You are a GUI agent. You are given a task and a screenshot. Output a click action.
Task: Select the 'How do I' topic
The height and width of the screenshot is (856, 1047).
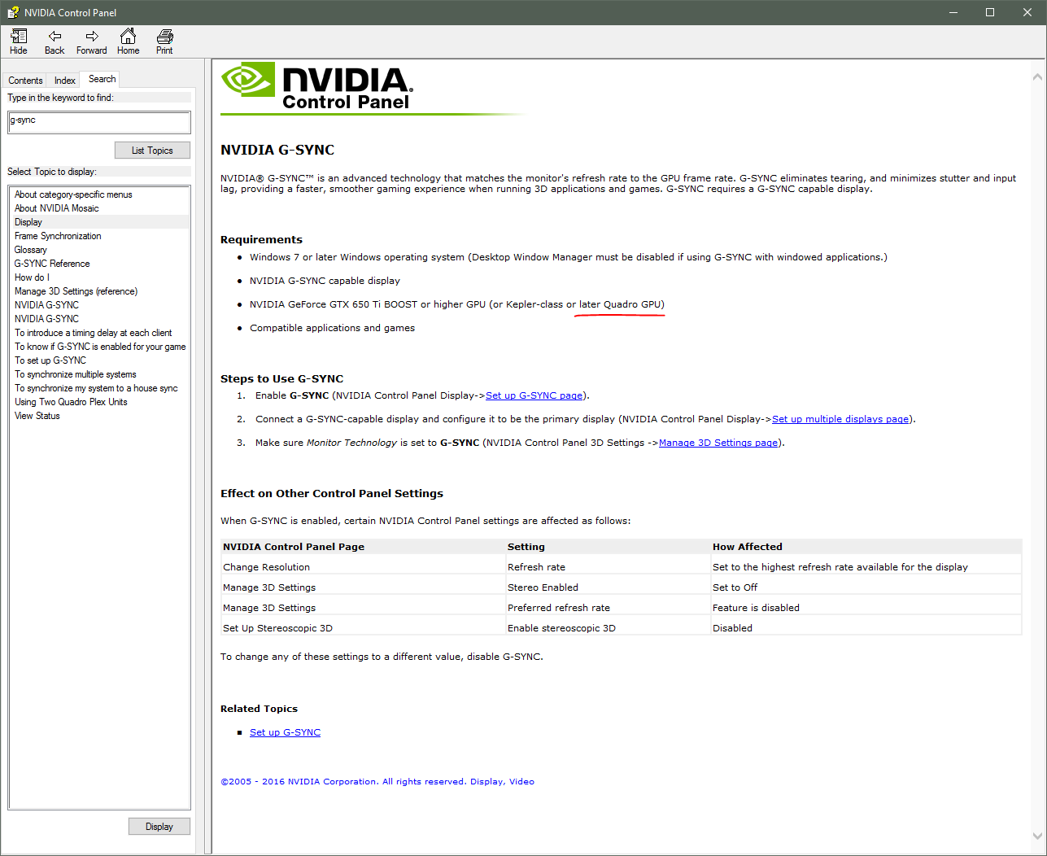[32, 277]
